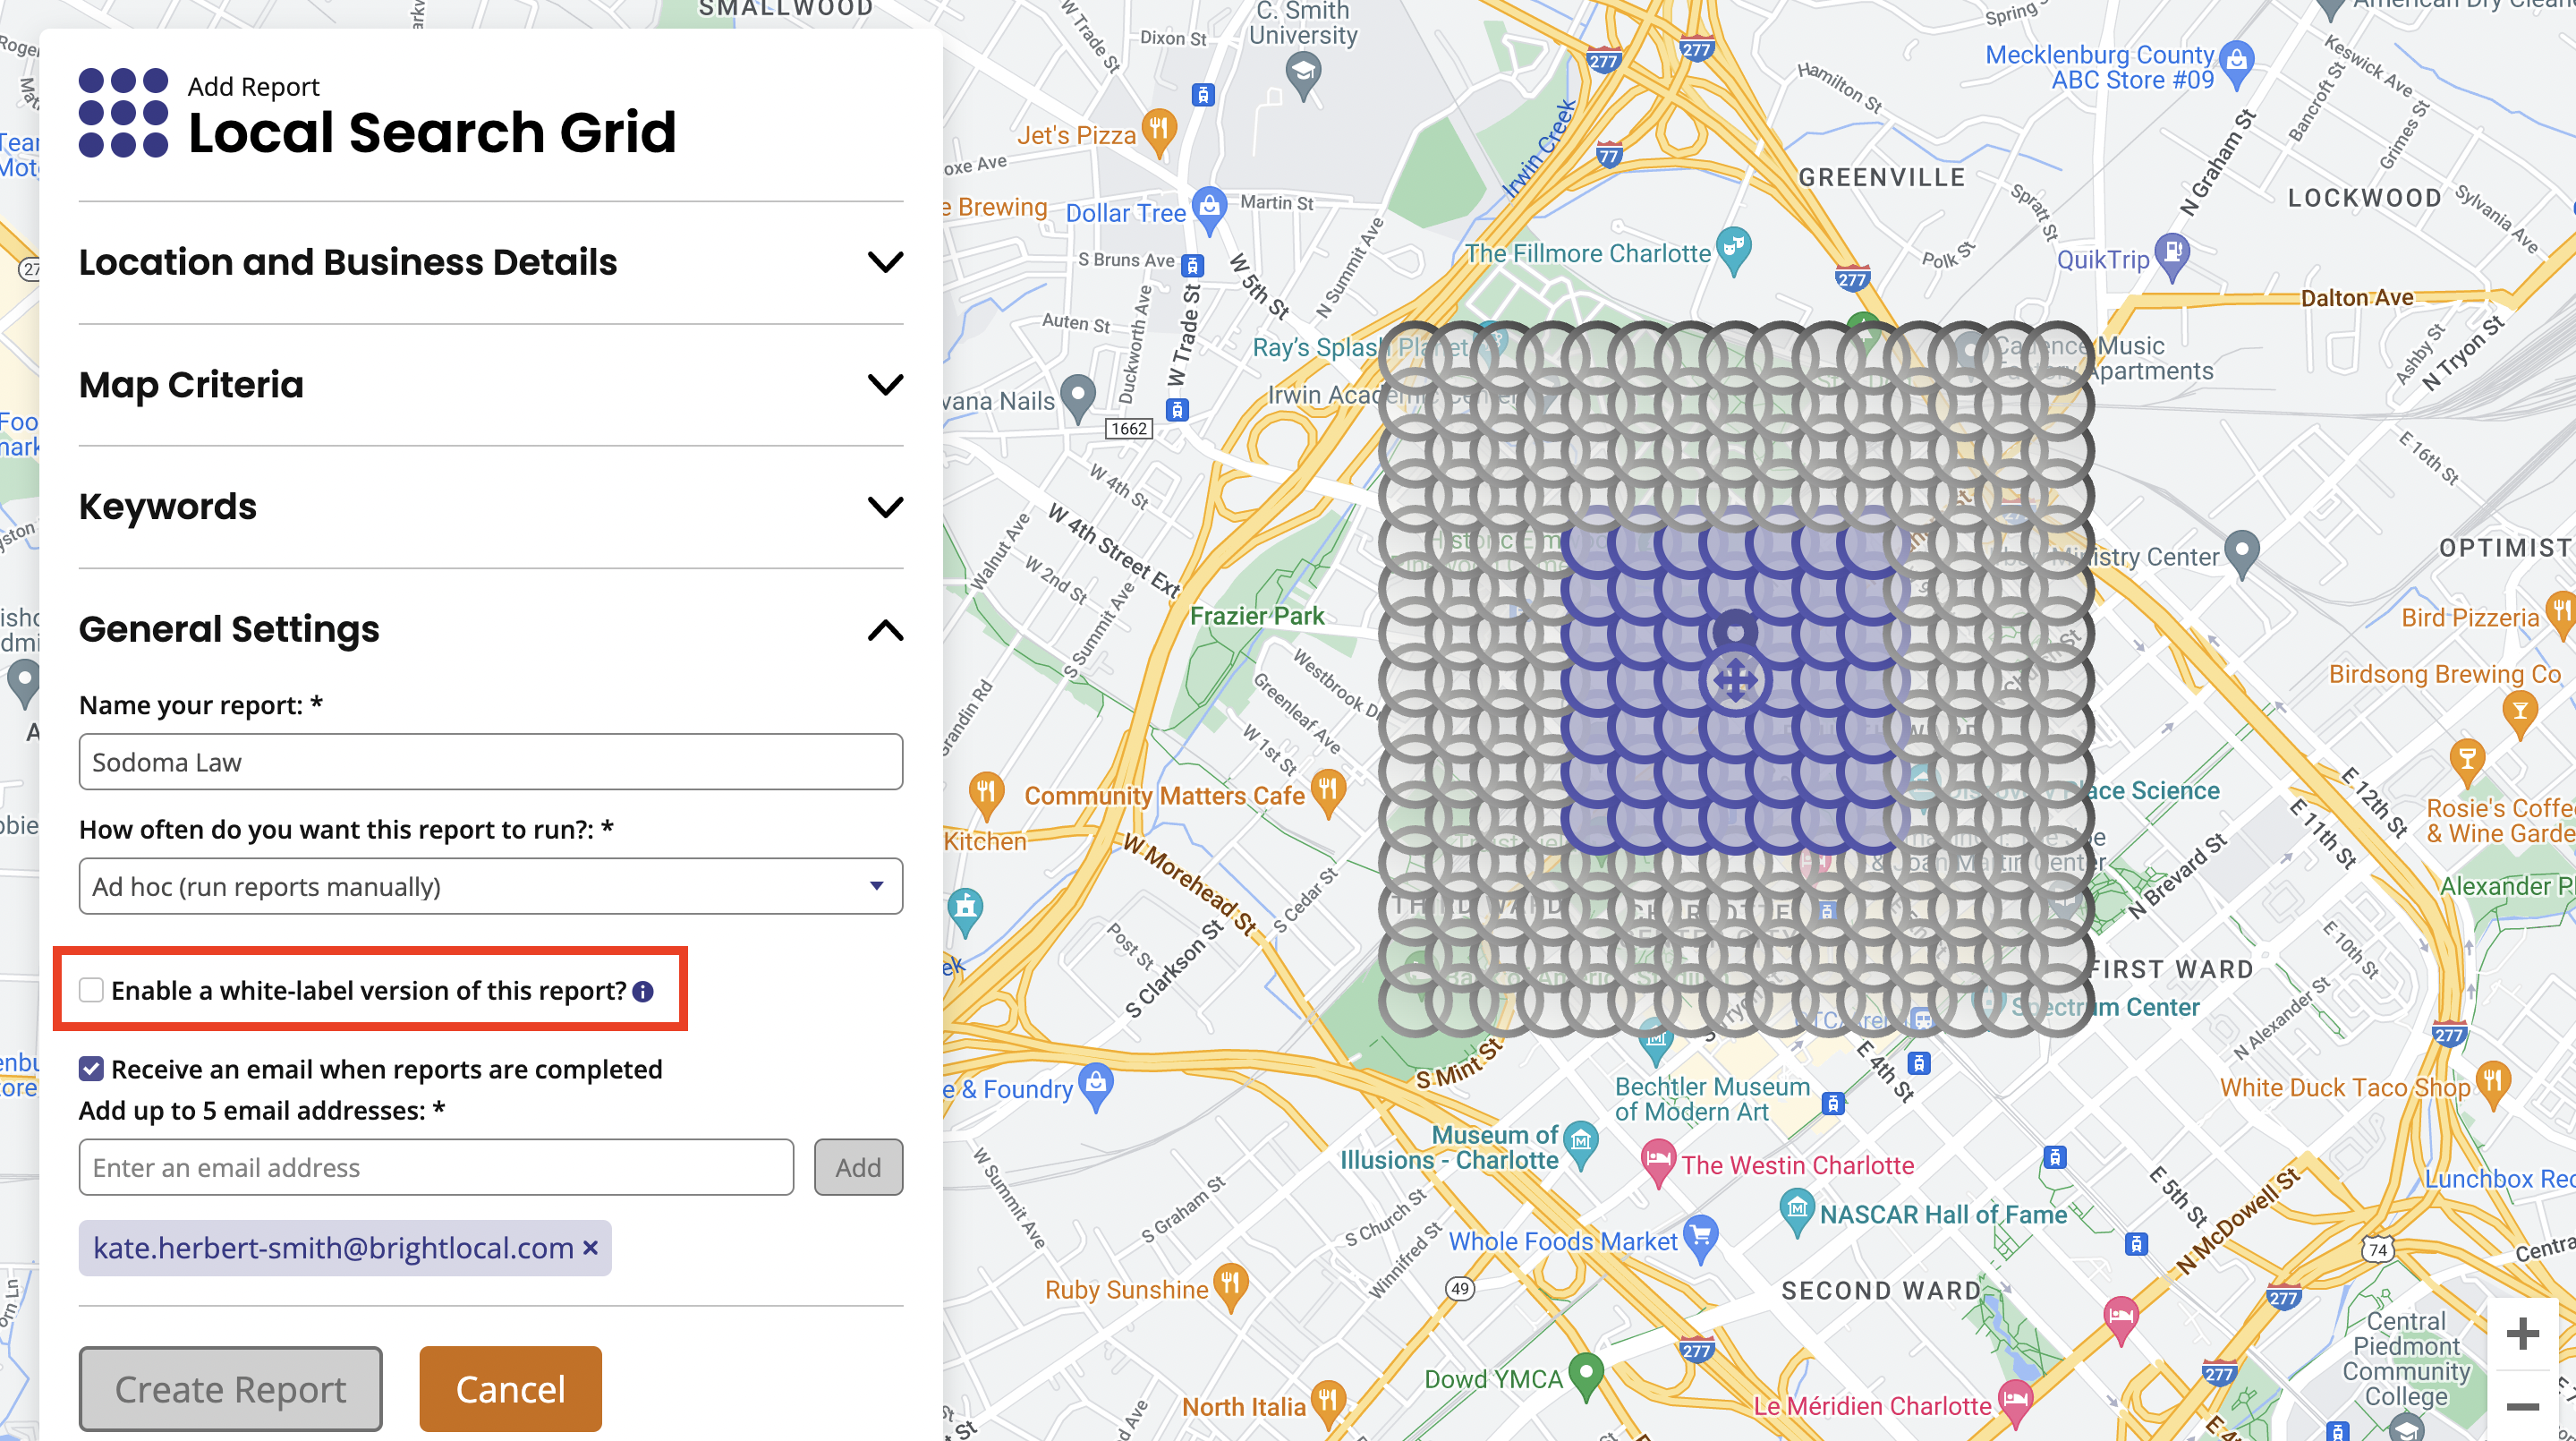Click Community Matters Cafe pin
The width and height of the screenshot is (2576, 1441).
(x=1328, y=793)
